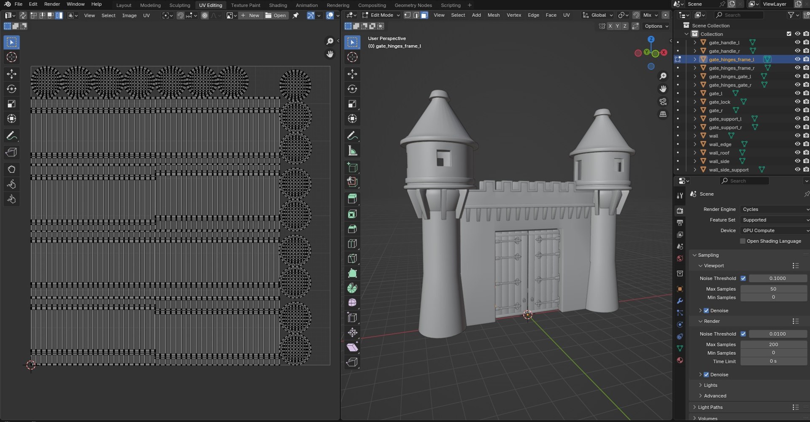Hide gate_lock in the viewport
Screen dimensions: 810x422
[x=797, y=102]
